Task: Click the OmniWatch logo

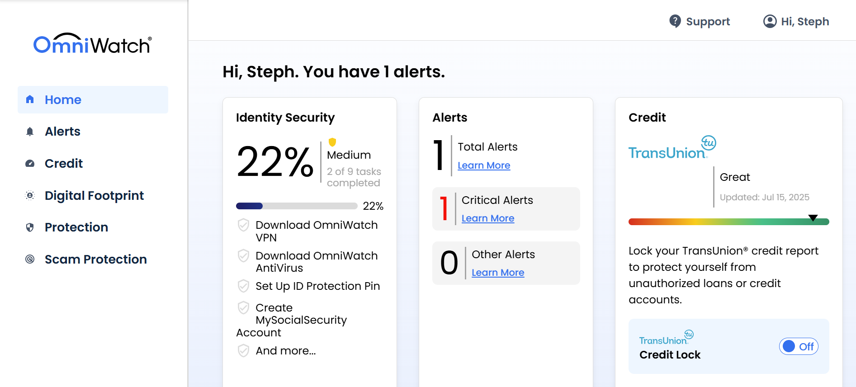Action: 93,44
